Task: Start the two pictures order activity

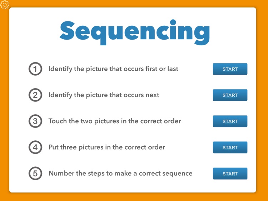Action: pyautogui.click(x=230, y=121)
